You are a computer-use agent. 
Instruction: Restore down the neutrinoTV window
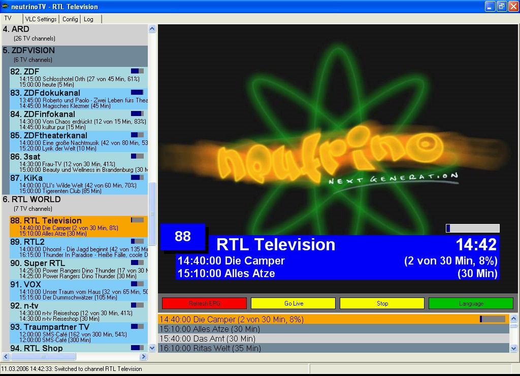(502, 6)
